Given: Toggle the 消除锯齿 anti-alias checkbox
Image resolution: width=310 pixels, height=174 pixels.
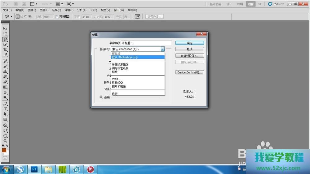Looking at the screenshot, I should click(x=57, y=17).
